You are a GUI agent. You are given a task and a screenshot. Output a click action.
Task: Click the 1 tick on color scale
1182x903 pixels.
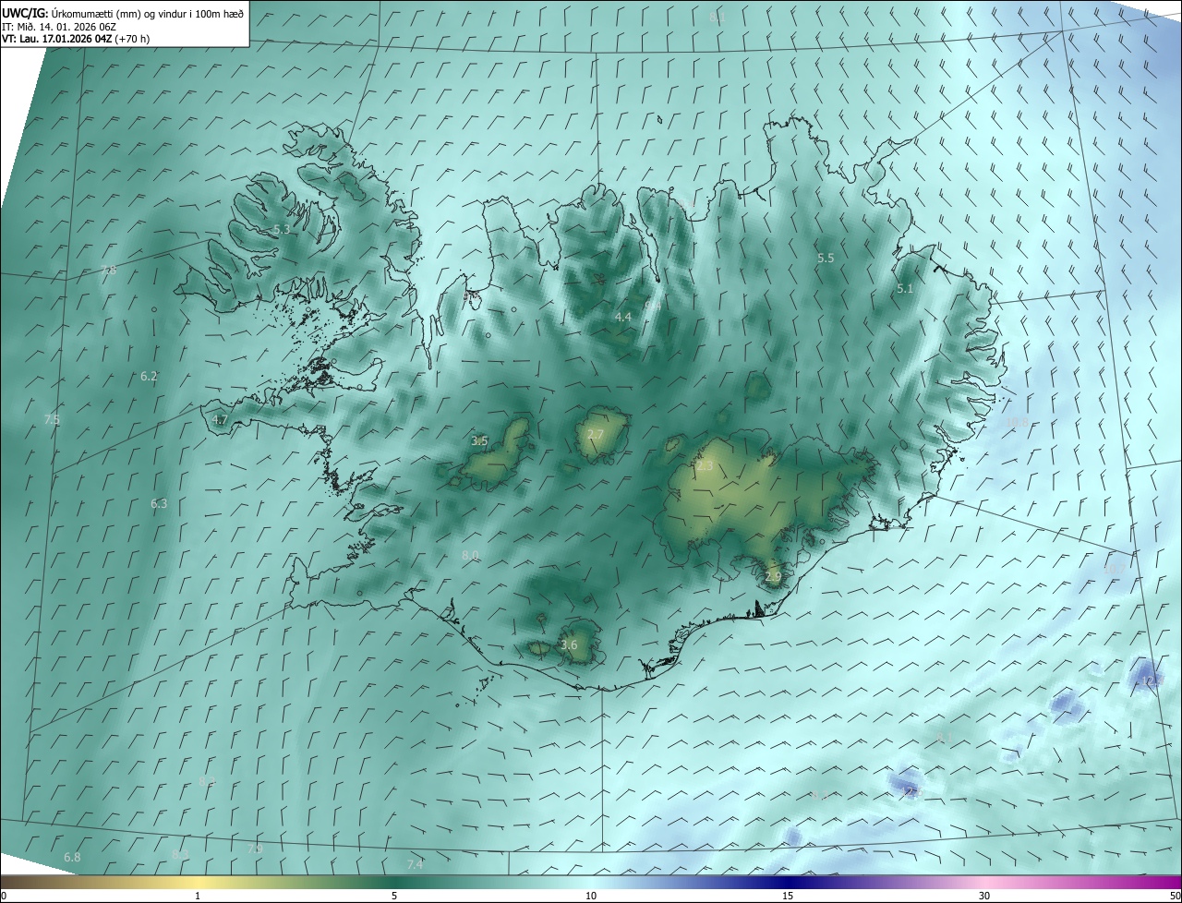pyautogui.click(x=198, y=896)
